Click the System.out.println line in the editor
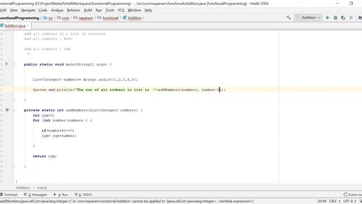 point(129,90)
